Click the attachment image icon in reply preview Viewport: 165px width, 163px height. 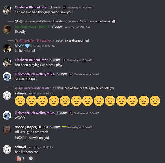point(113,21)
